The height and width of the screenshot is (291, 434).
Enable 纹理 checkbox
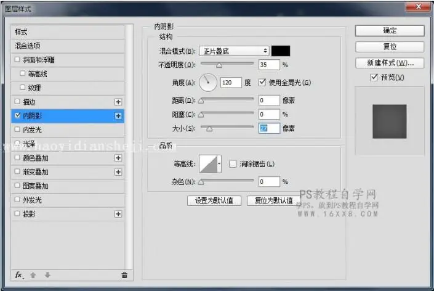point(23,88)
